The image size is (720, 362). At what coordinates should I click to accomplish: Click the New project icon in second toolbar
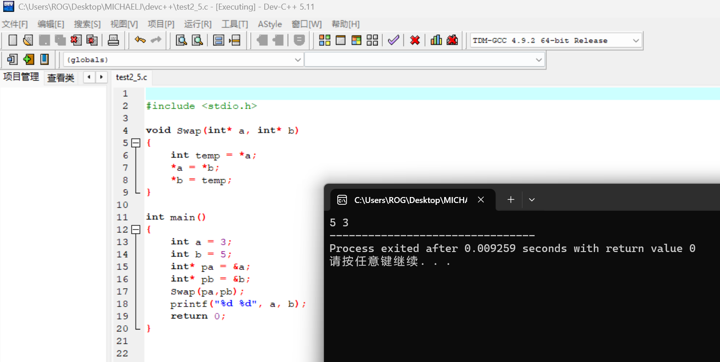(x=12, y=59)
